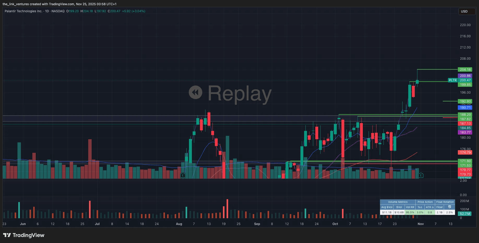Click the August earnings E marker
Viewport: 479px width, 243px height.
pos(183,175)
